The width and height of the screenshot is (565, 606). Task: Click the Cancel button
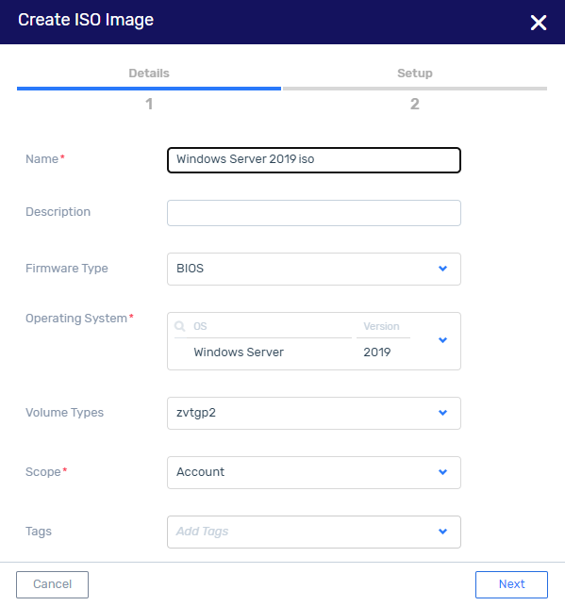(52, 584)
